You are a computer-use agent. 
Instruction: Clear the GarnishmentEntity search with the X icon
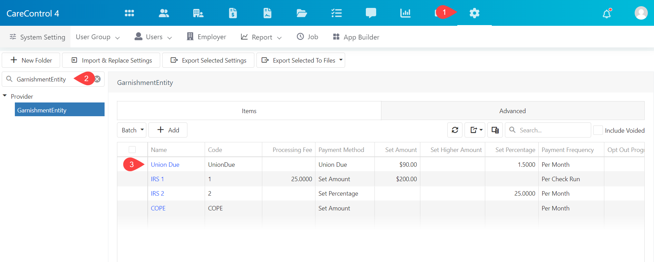coord(98,79)
